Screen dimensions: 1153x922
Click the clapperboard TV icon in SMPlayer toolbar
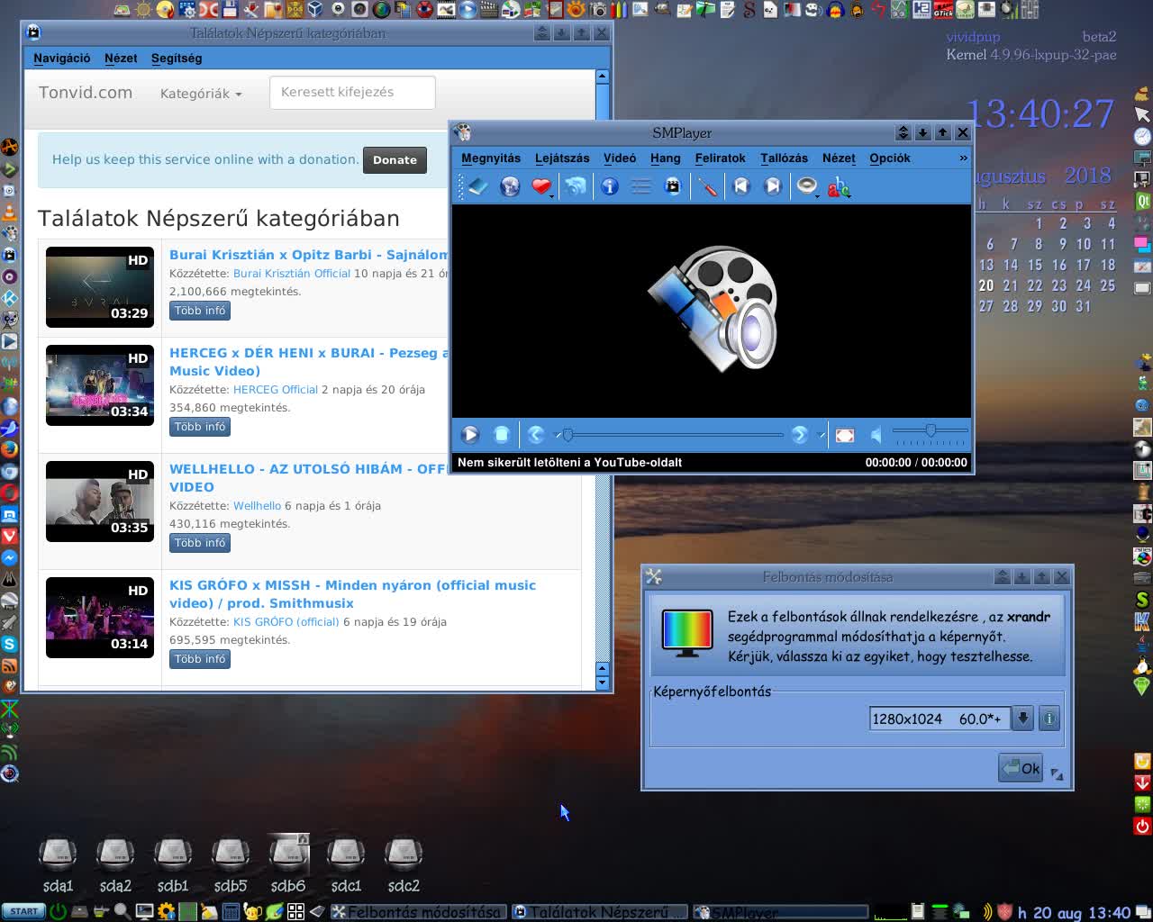pyautogui.click(x=672, y=186)
